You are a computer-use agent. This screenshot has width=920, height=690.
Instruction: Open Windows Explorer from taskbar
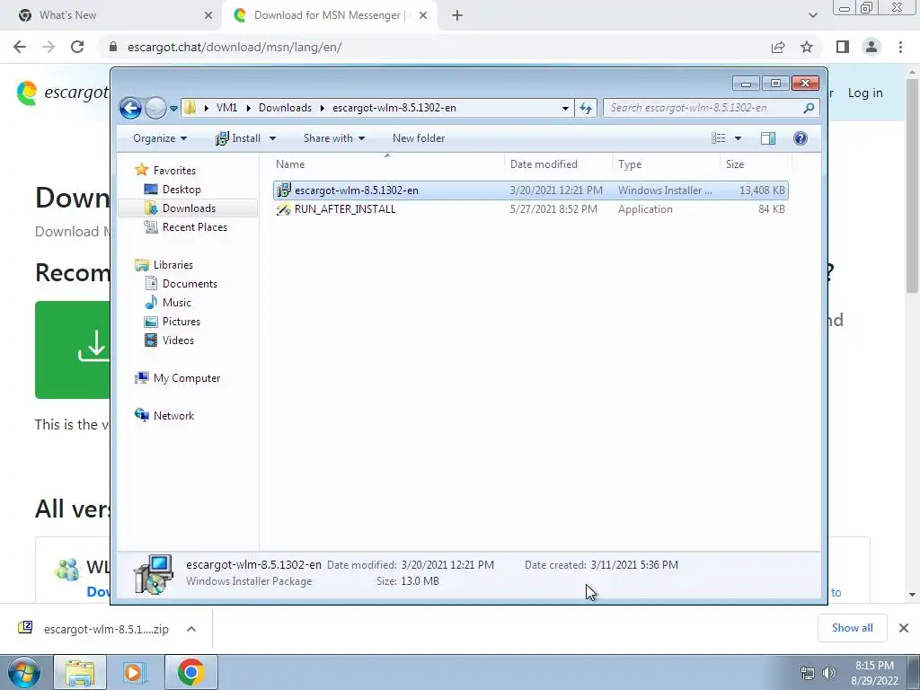click(x=80, y=672)
